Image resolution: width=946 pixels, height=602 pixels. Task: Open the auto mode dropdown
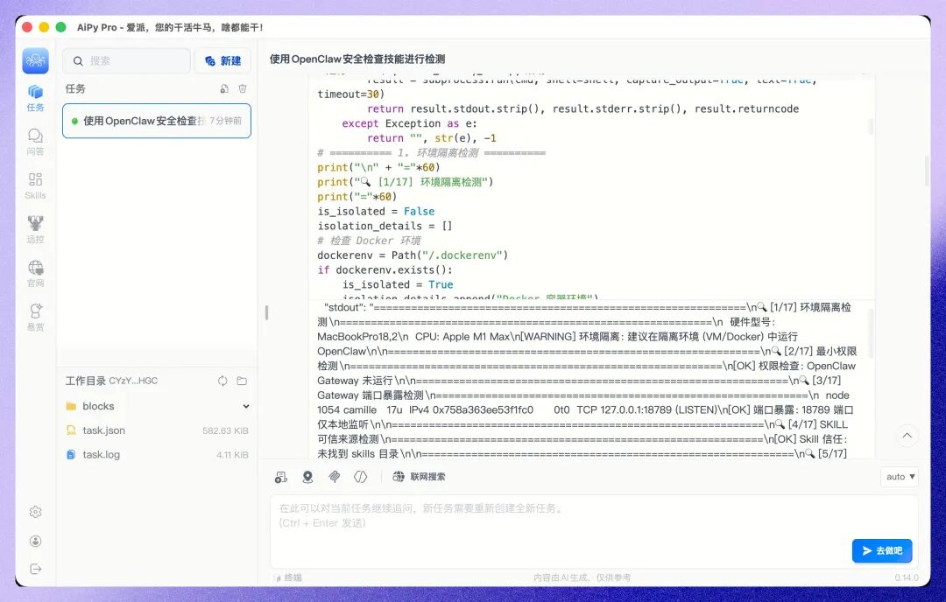(900, 477)
